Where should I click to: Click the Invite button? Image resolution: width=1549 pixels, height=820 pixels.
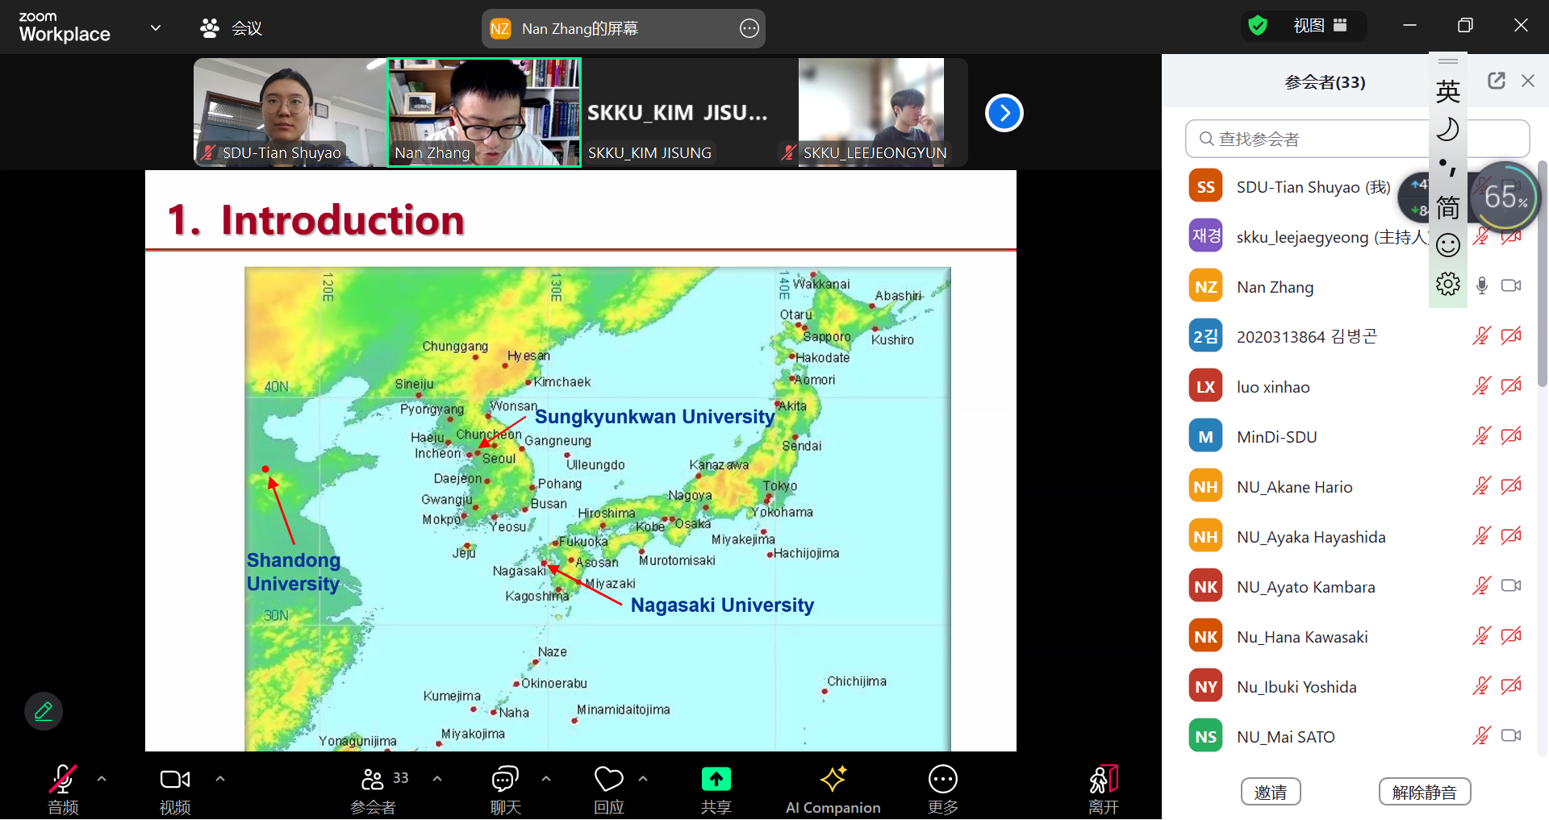[x=1271, y=792]
